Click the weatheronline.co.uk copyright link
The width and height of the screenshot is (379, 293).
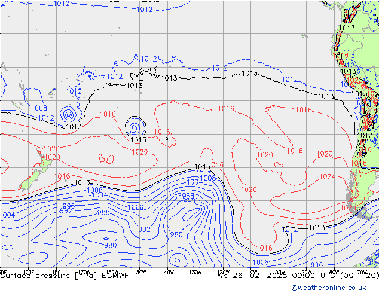click(x=329, y=288)
